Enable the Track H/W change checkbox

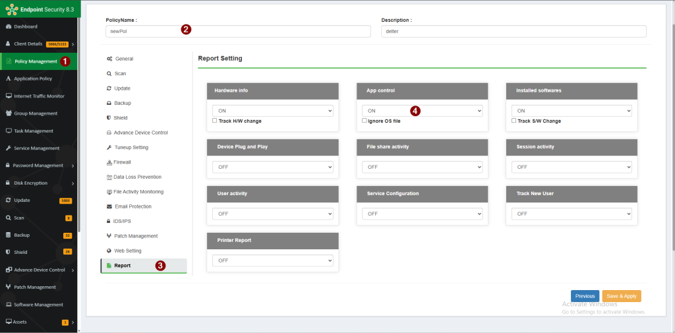click(215, 121)
